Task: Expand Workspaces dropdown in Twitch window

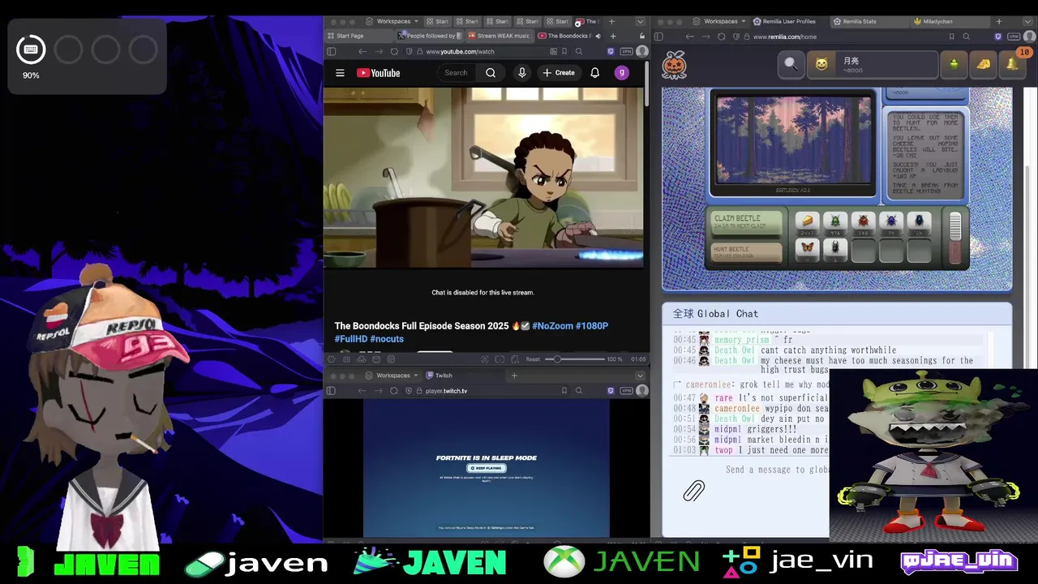Action: pos(392,376)
